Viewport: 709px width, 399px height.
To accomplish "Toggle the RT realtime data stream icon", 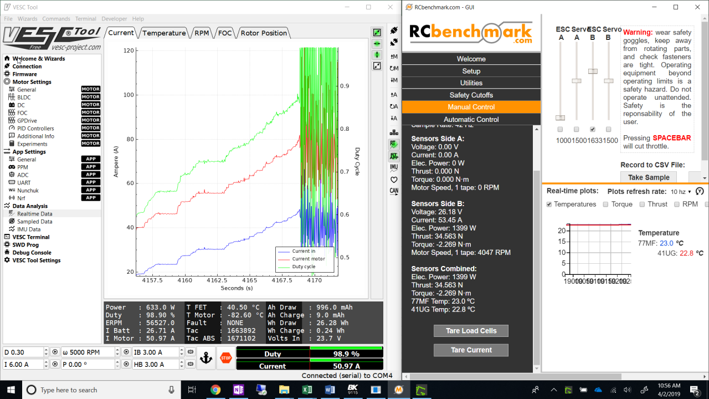I will [x=394, y=144].
